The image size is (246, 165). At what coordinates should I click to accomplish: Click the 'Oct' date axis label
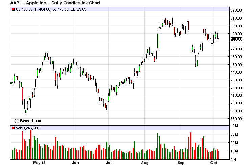pos(214,163)
